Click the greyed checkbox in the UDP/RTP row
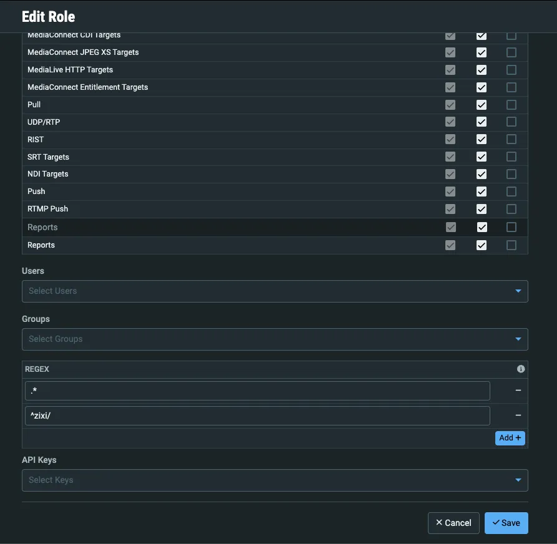This screenshot has height=544, width=557. 450,122
